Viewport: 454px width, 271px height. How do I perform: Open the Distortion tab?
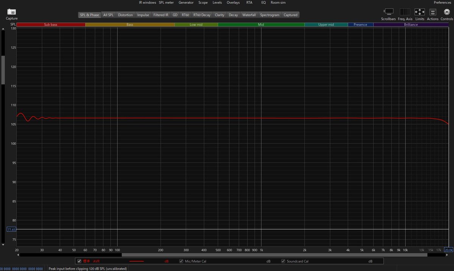[x=125, y=15]
